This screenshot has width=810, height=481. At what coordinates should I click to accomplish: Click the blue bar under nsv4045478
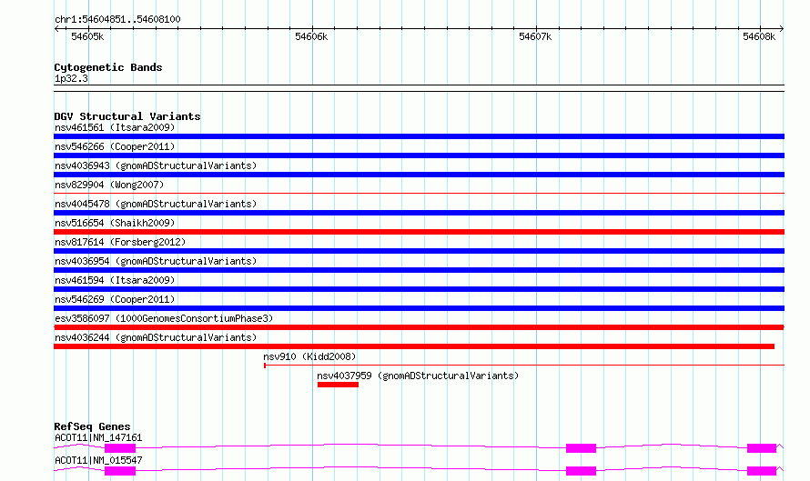[419, 213]
